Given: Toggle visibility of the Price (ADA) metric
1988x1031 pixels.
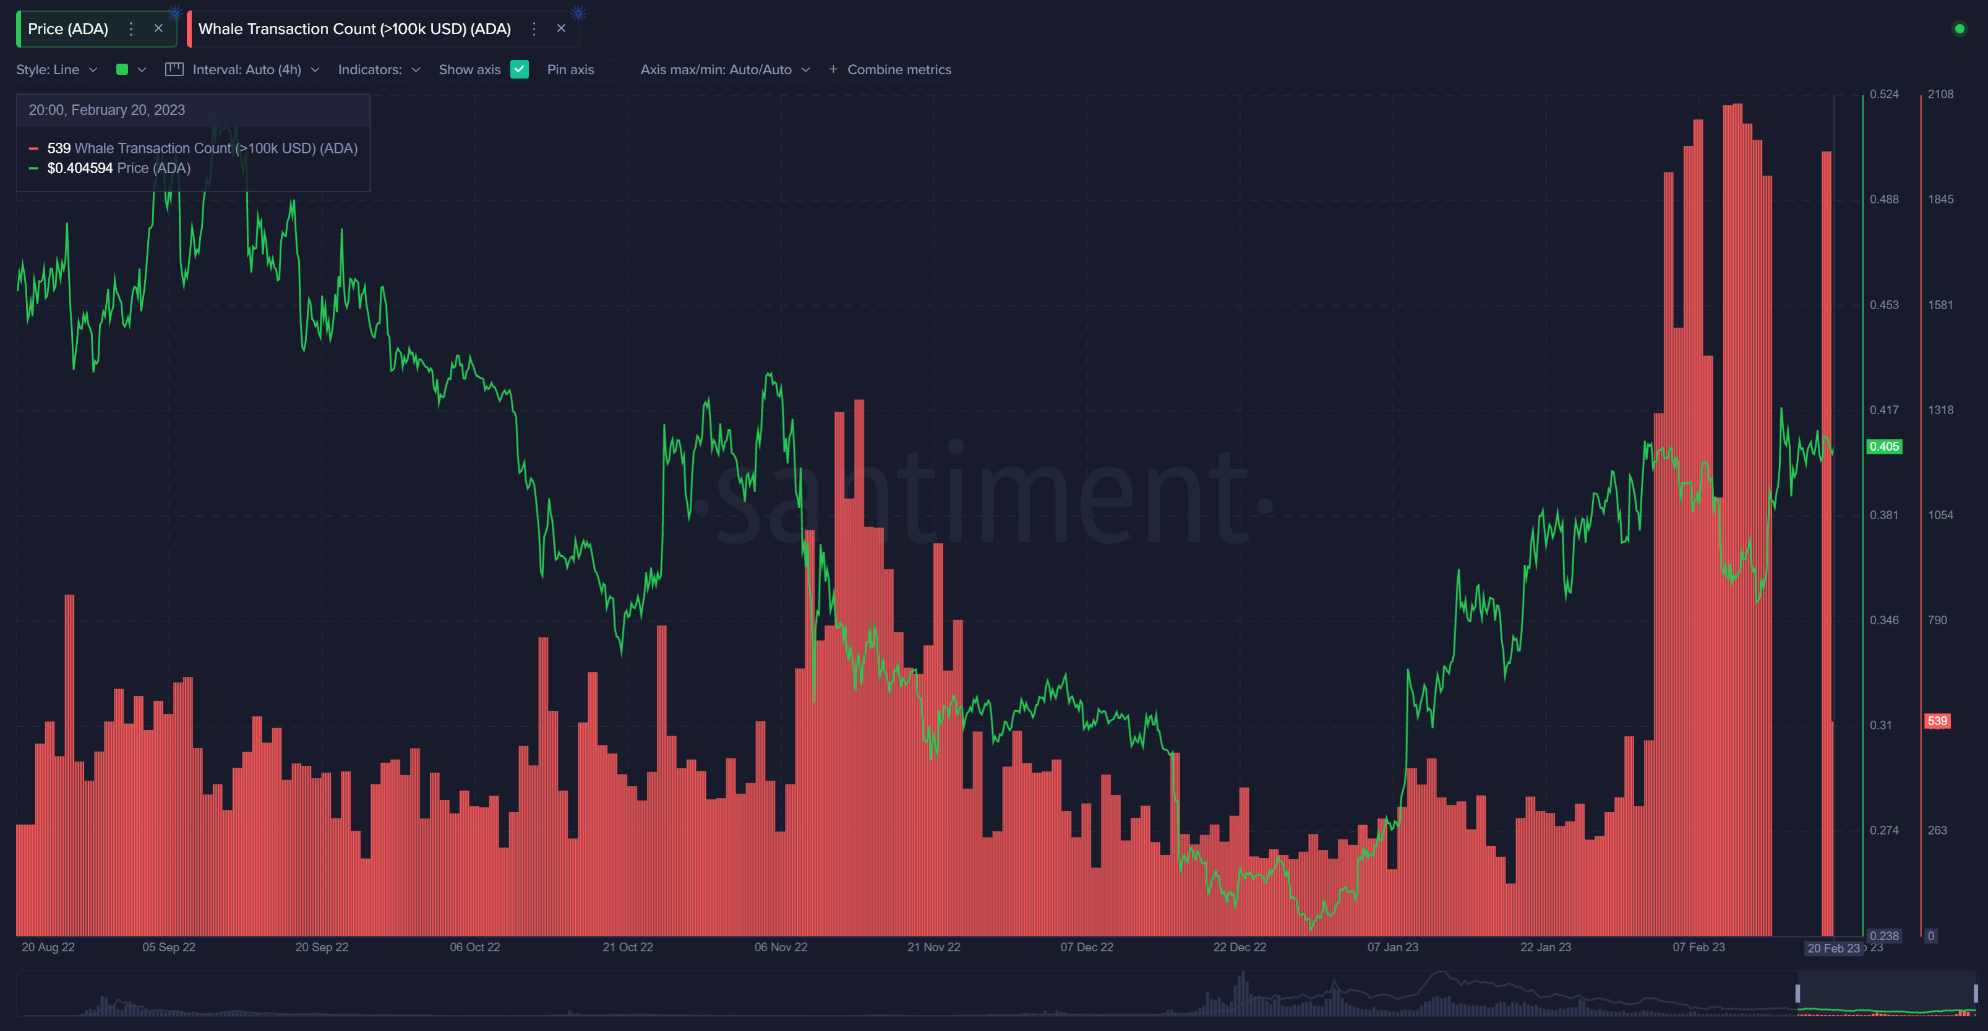Looking at the screenshot, I should coord(19,28).
